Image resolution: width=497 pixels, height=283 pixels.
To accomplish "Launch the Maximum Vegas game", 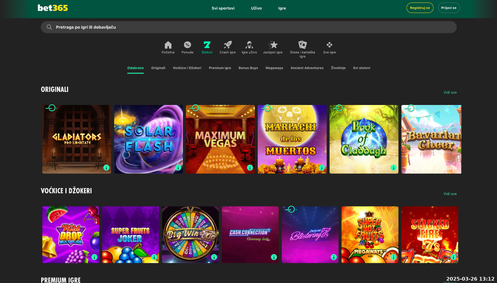I will pyautogui.click(x=220, y=139).
